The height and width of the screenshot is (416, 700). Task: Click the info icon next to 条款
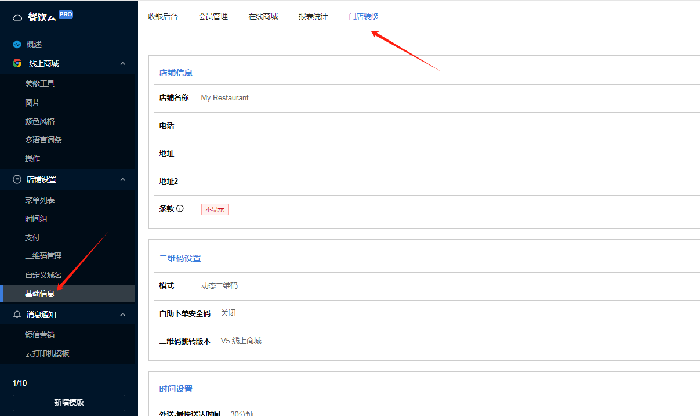coord(180,208)
